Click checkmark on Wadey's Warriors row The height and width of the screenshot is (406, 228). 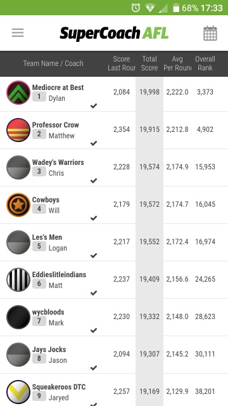[x=94, y=180]
